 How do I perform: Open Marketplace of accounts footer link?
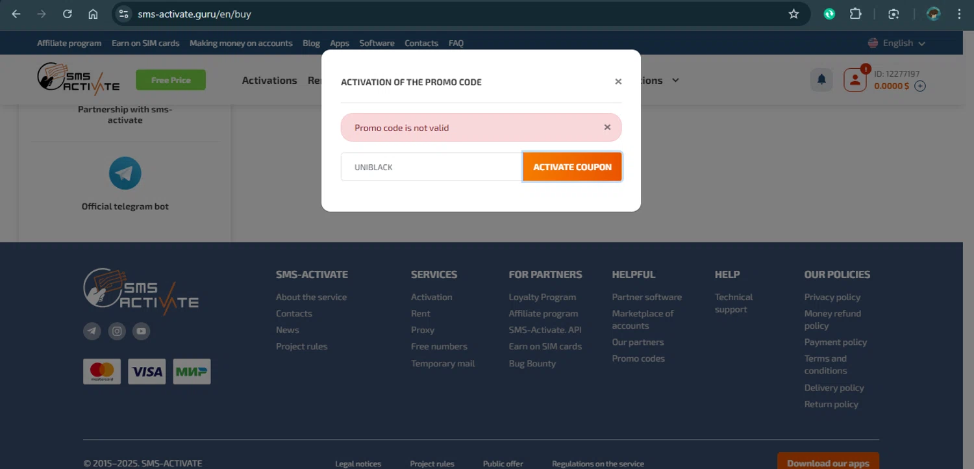point(643,320)
